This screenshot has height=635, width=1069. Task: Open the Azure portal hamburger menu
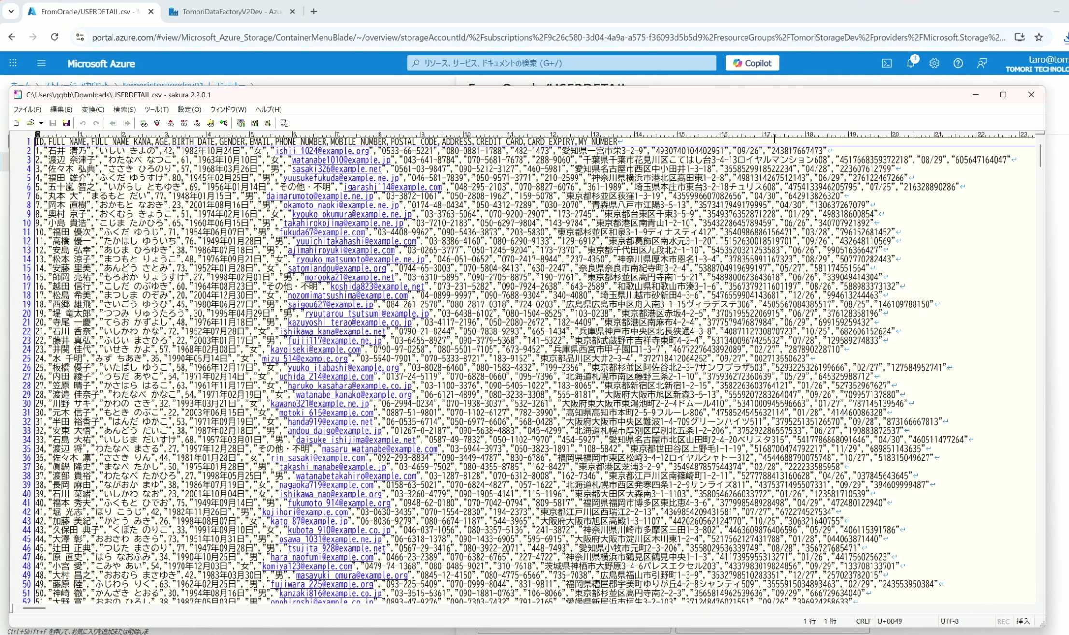(42, 63)
